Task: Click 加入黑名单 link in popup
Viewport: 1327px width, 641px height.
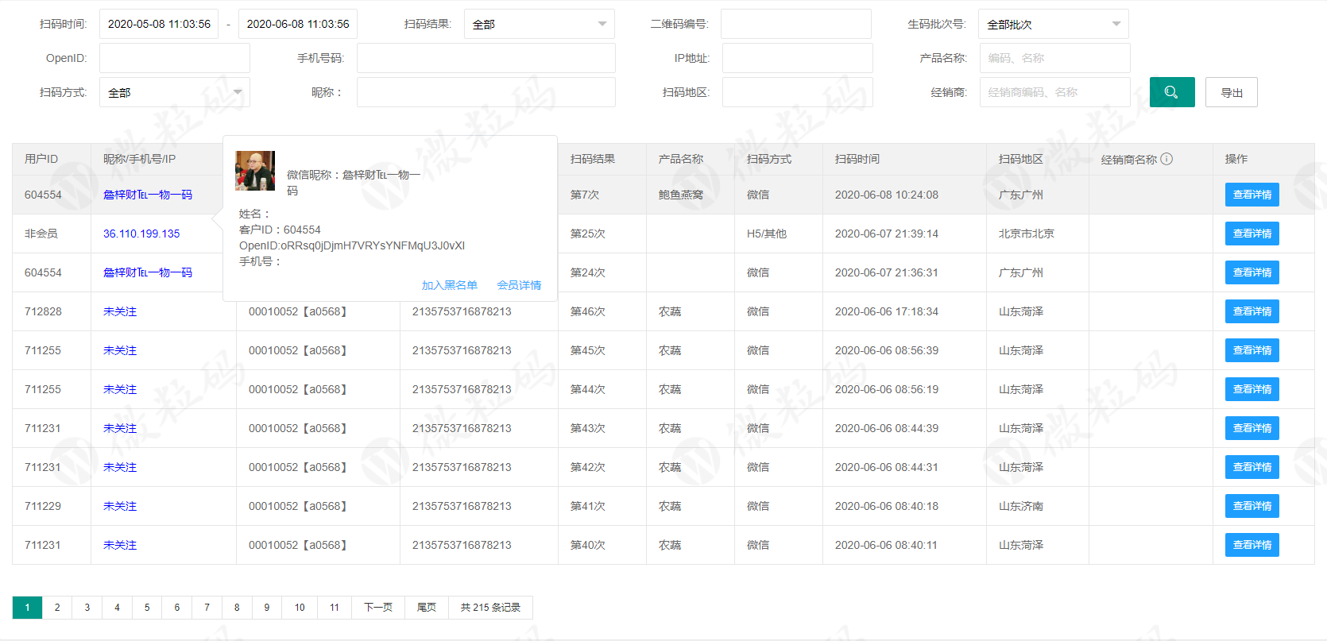Action: [449, 285]
